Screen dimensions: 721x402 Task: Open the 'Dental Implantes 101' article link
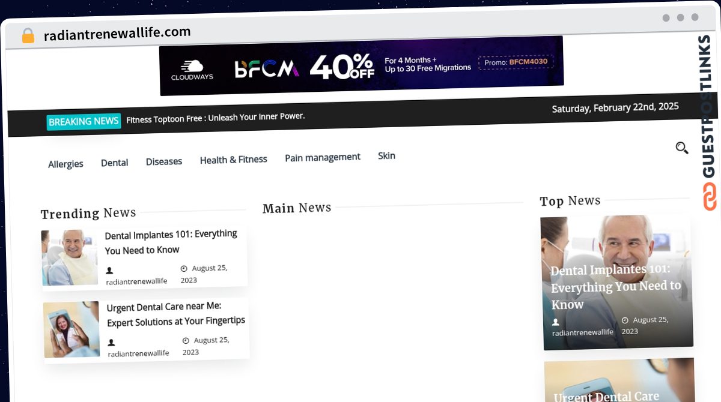pos(171,242)
